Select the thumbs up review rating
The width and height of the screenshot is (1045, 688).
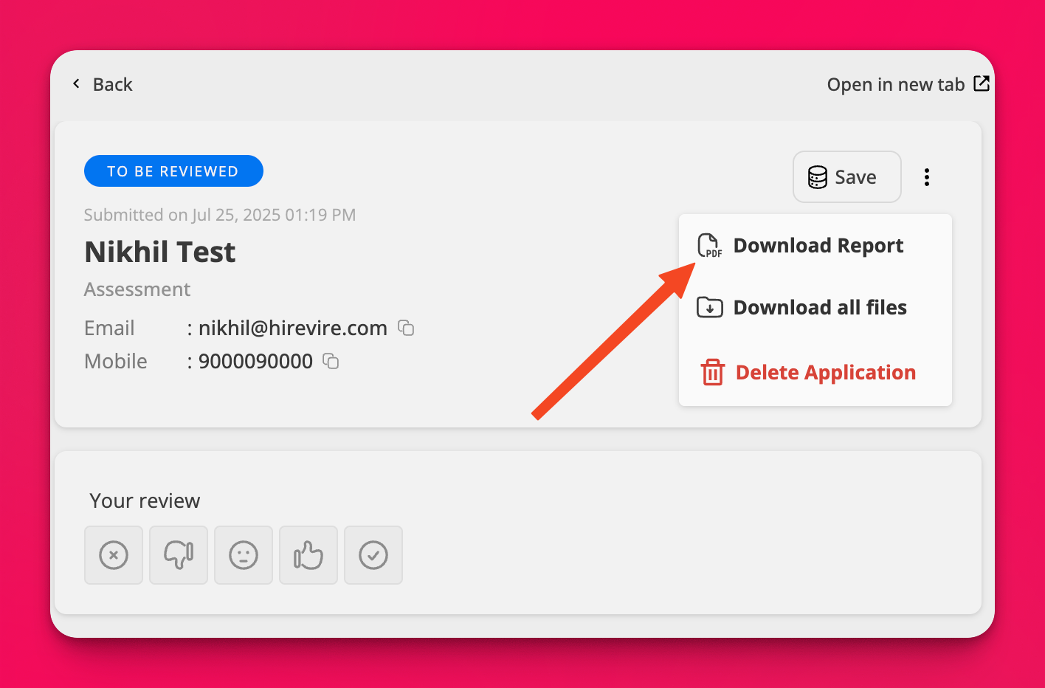click(308, 555)
